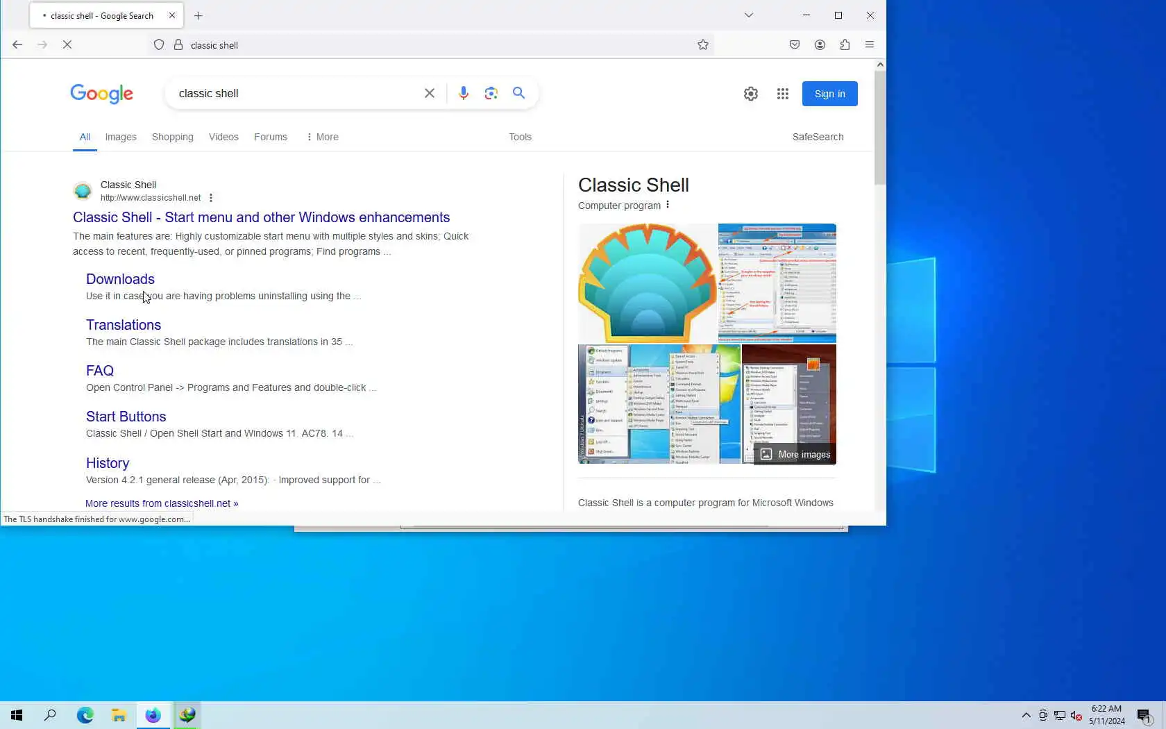Screen dimensions: 1166x729
Task: Switch to the Forums tab
Action: point(271,137)
